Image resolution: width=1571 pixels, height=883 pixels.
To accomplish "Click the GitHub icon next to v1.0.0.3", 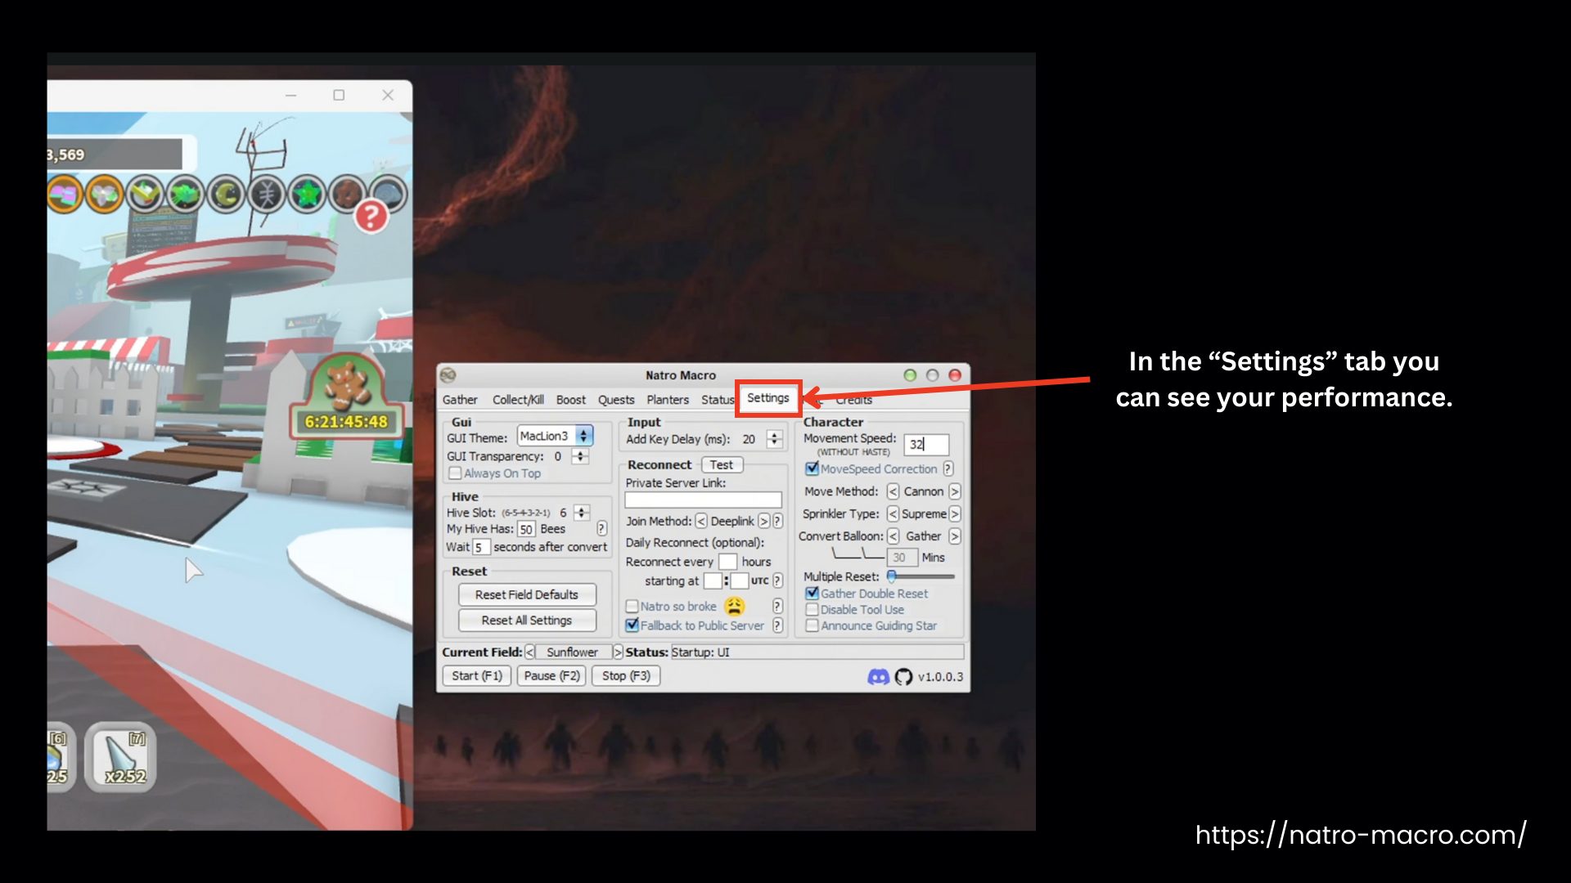I will pos(903,675).
